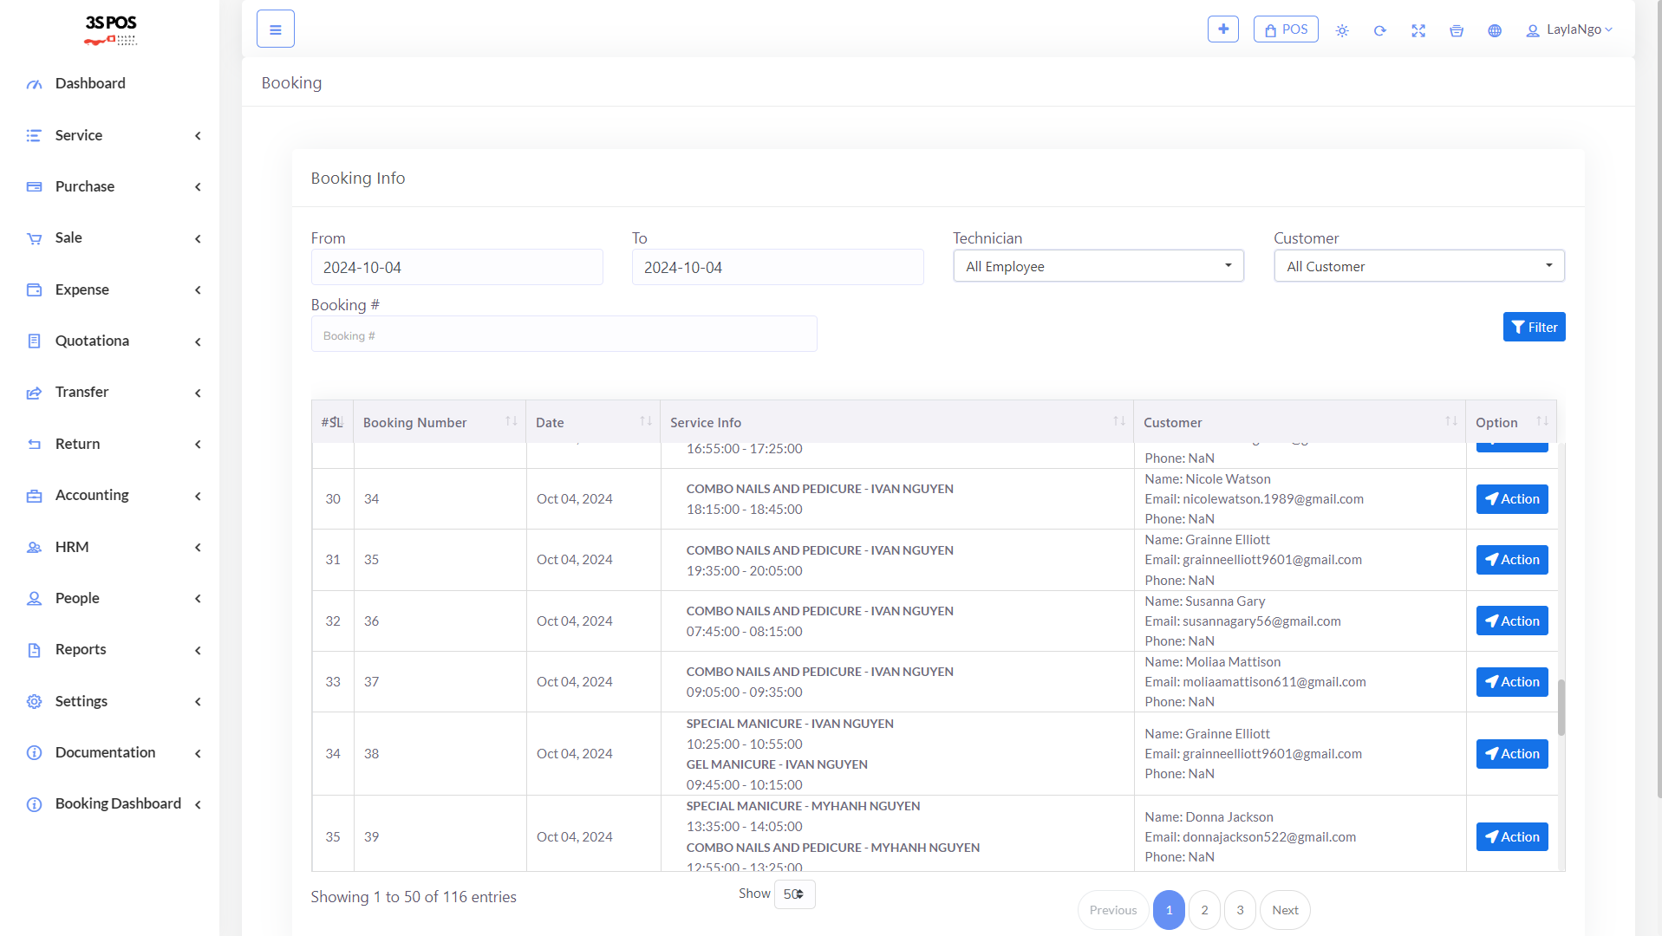The image size is (1662, 936).
Task: Open the Technician All Employee dropdown
Action: point(1098,266)
